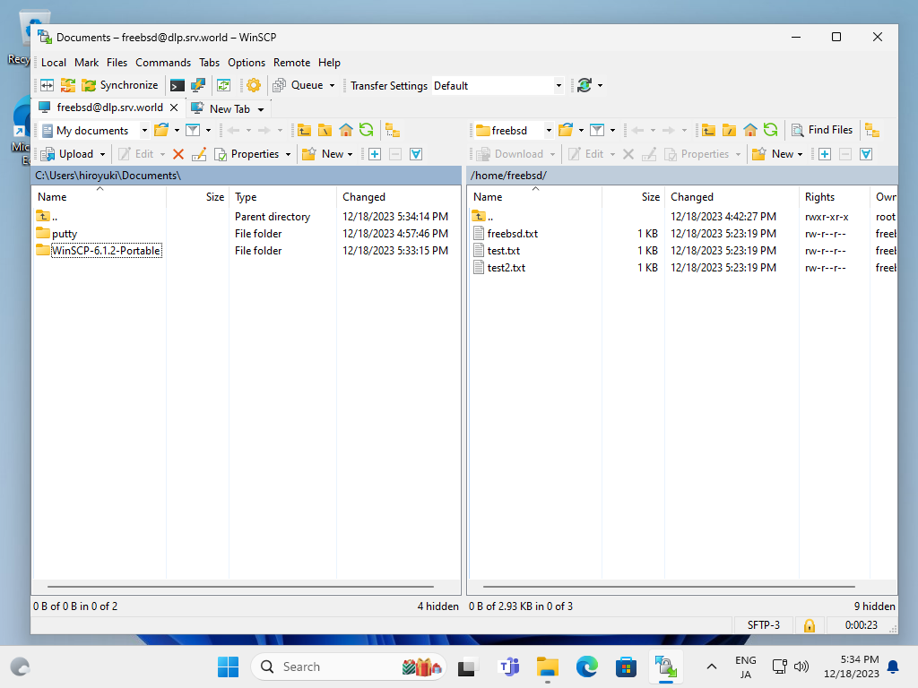Delete selected local file with red X

(178, 154)
